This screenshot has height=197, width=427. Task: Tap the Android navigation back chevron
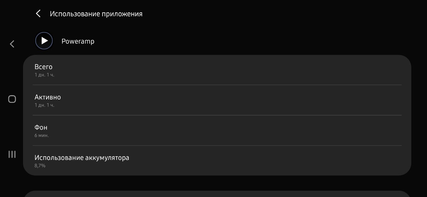point(12,44)
